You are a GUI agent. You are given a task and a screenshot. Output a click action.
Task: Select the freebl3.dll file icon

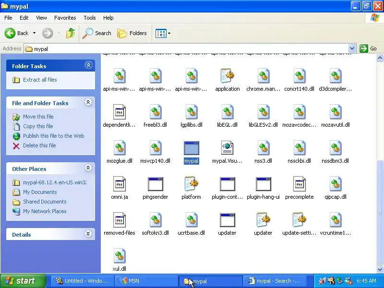click(155, 112)
